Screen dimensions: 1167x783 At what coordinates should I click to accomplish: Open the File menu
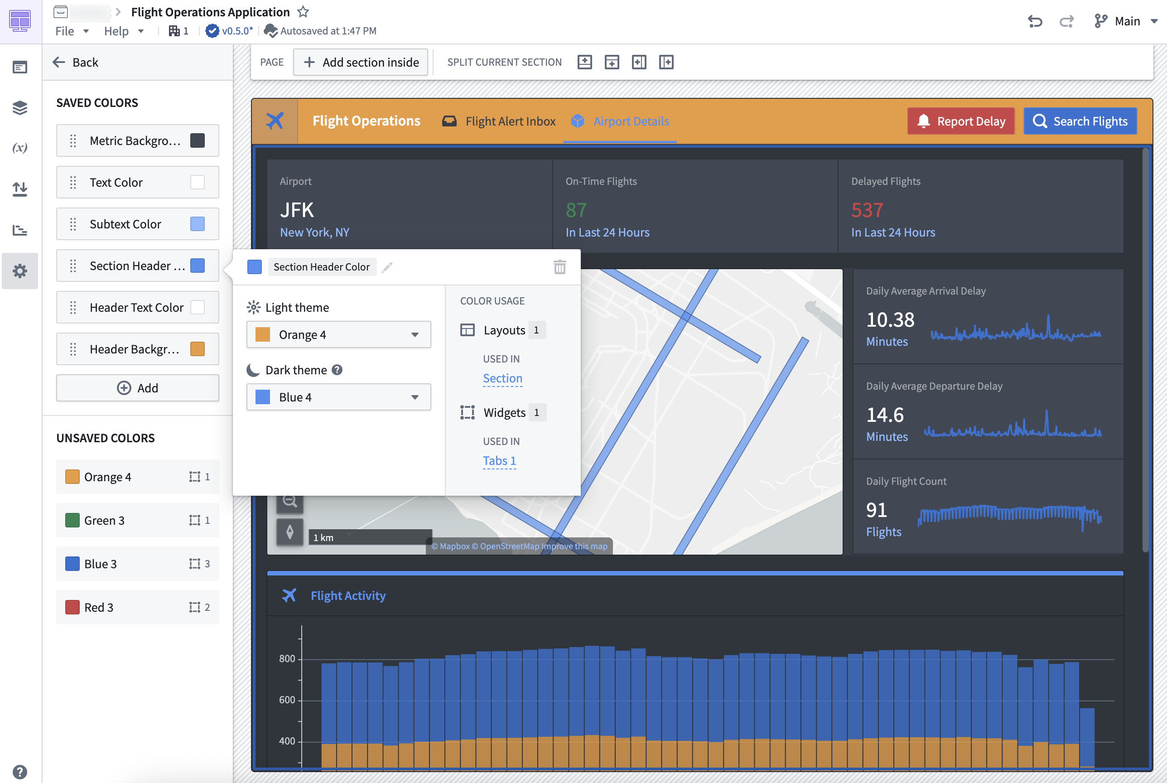coord(72,31)
